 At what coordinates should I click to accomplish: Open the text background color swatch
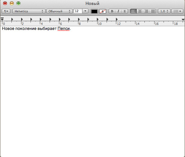click(x=103, y=11)
